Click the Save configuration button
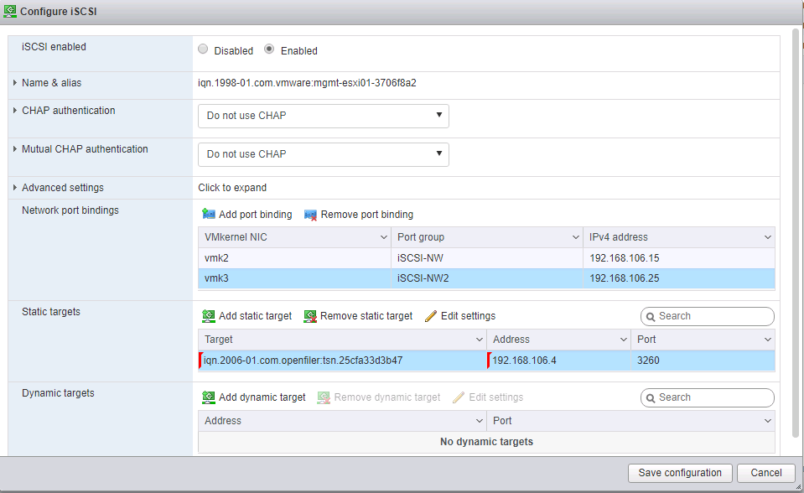This screenshot has height=493, width=804. tap(680, 473)
